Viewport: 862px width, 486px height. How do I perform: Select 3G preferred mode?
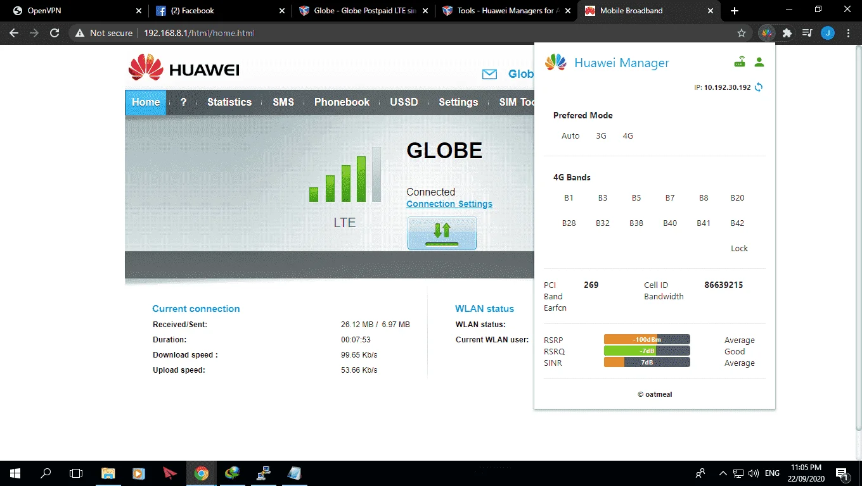click(601, 136)
